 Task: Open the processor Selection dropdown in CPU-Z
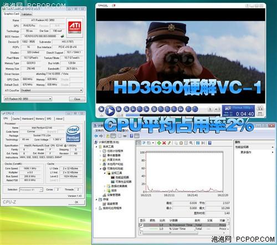coord(41,190)
